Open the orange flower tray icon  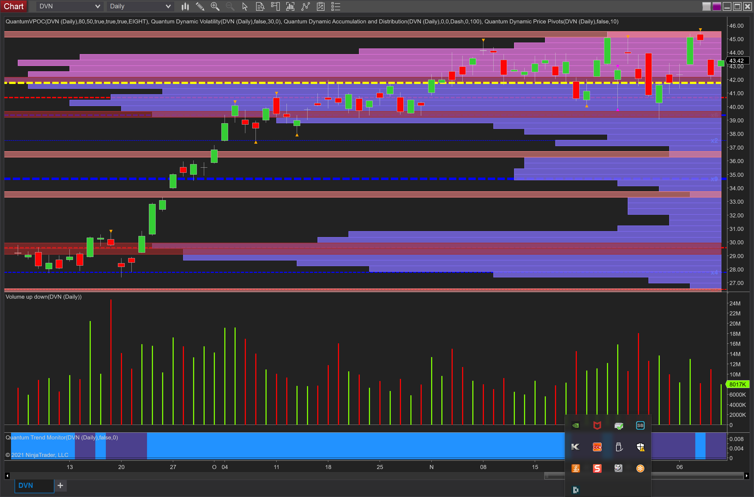[x=640, y=468]
